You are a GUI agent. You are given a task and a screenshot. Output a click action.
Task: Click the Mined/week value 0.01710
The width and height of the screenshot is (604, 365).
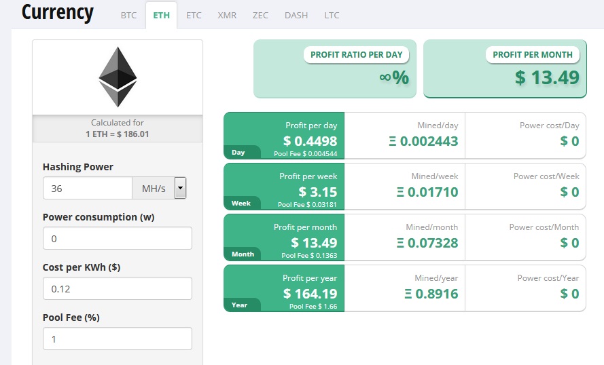427,192
